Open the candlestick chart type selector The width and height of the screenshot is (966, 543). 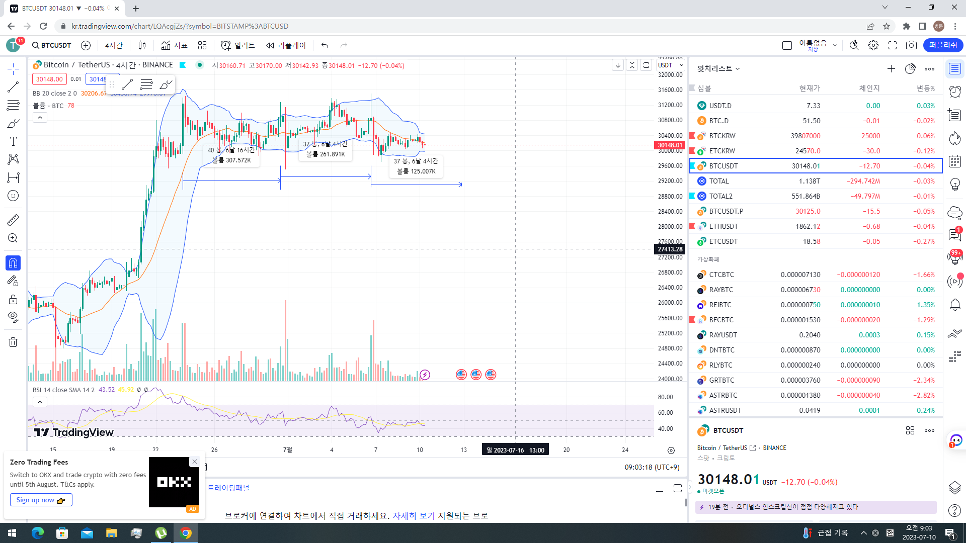click(142, 45)
